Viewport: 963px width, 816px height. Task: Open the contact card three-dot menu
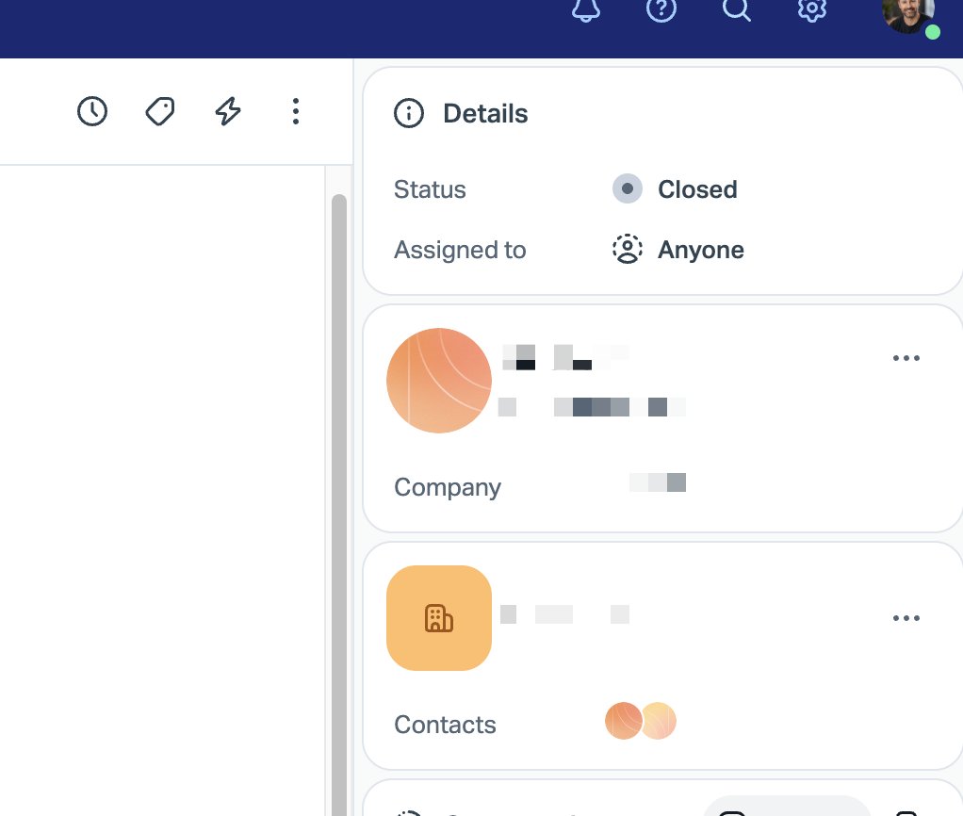906,358
